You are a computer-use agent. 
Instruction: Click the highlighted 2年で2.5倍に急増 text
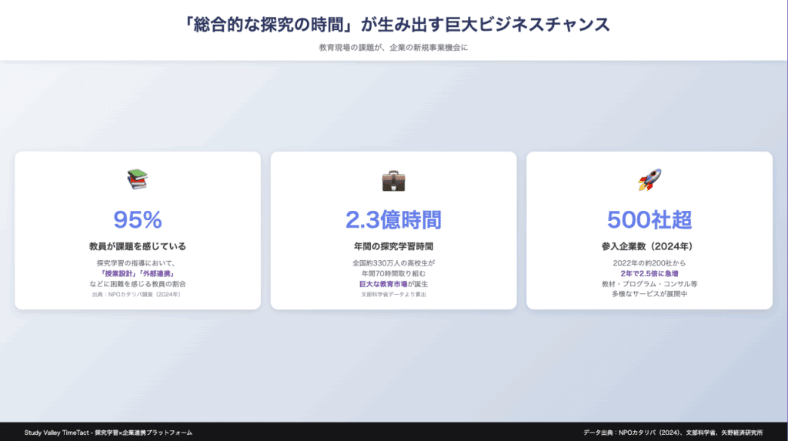tap(649, 274)
